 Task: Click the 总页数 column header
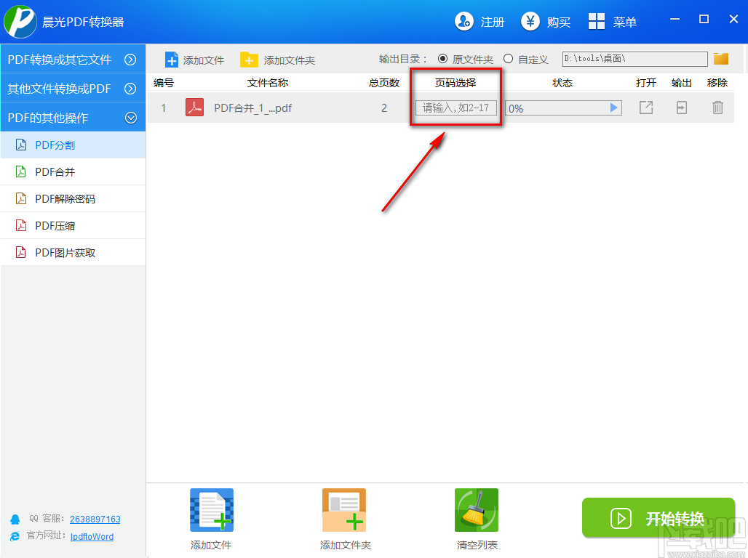pyautogui.click(x=384, y=83)
